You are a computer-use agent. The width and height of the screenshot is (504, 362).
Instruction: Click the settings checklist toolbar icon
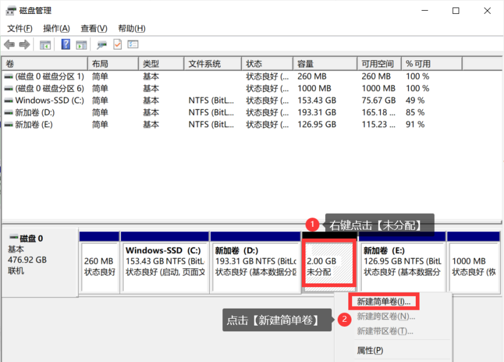pos(133,44)
